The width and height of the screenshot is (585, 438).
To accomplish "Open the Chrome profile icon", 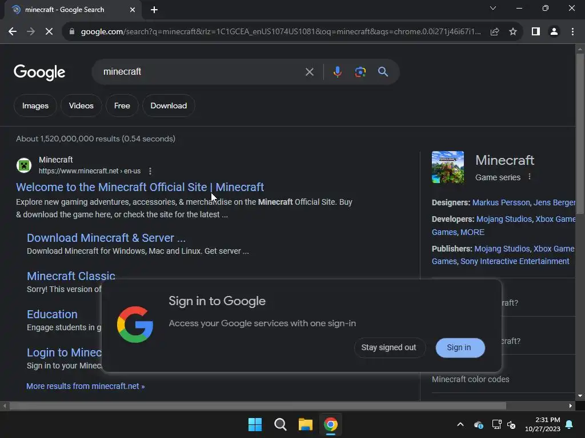I will 554,32.
